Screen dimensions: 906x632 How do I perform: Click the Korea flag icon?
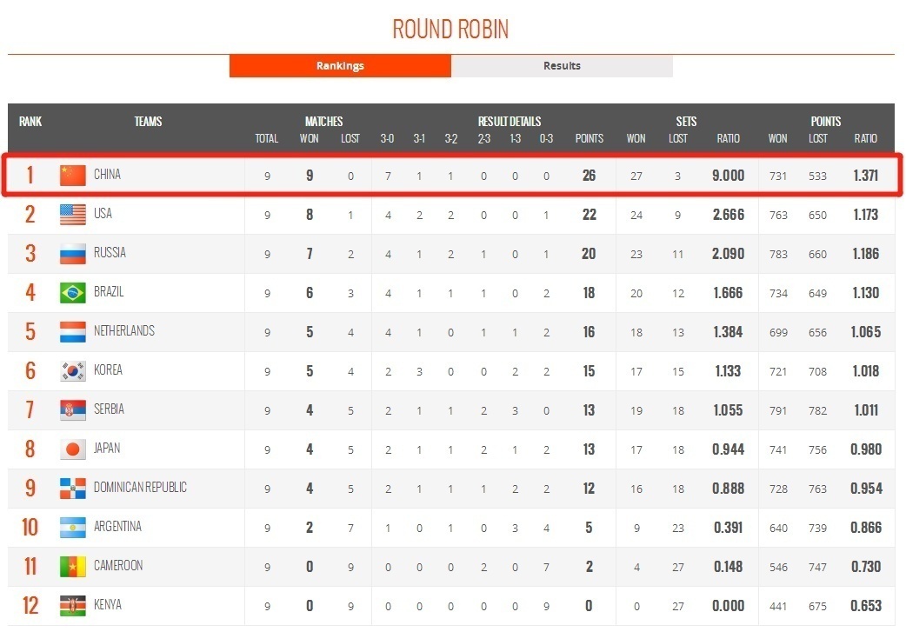point(73,371)
